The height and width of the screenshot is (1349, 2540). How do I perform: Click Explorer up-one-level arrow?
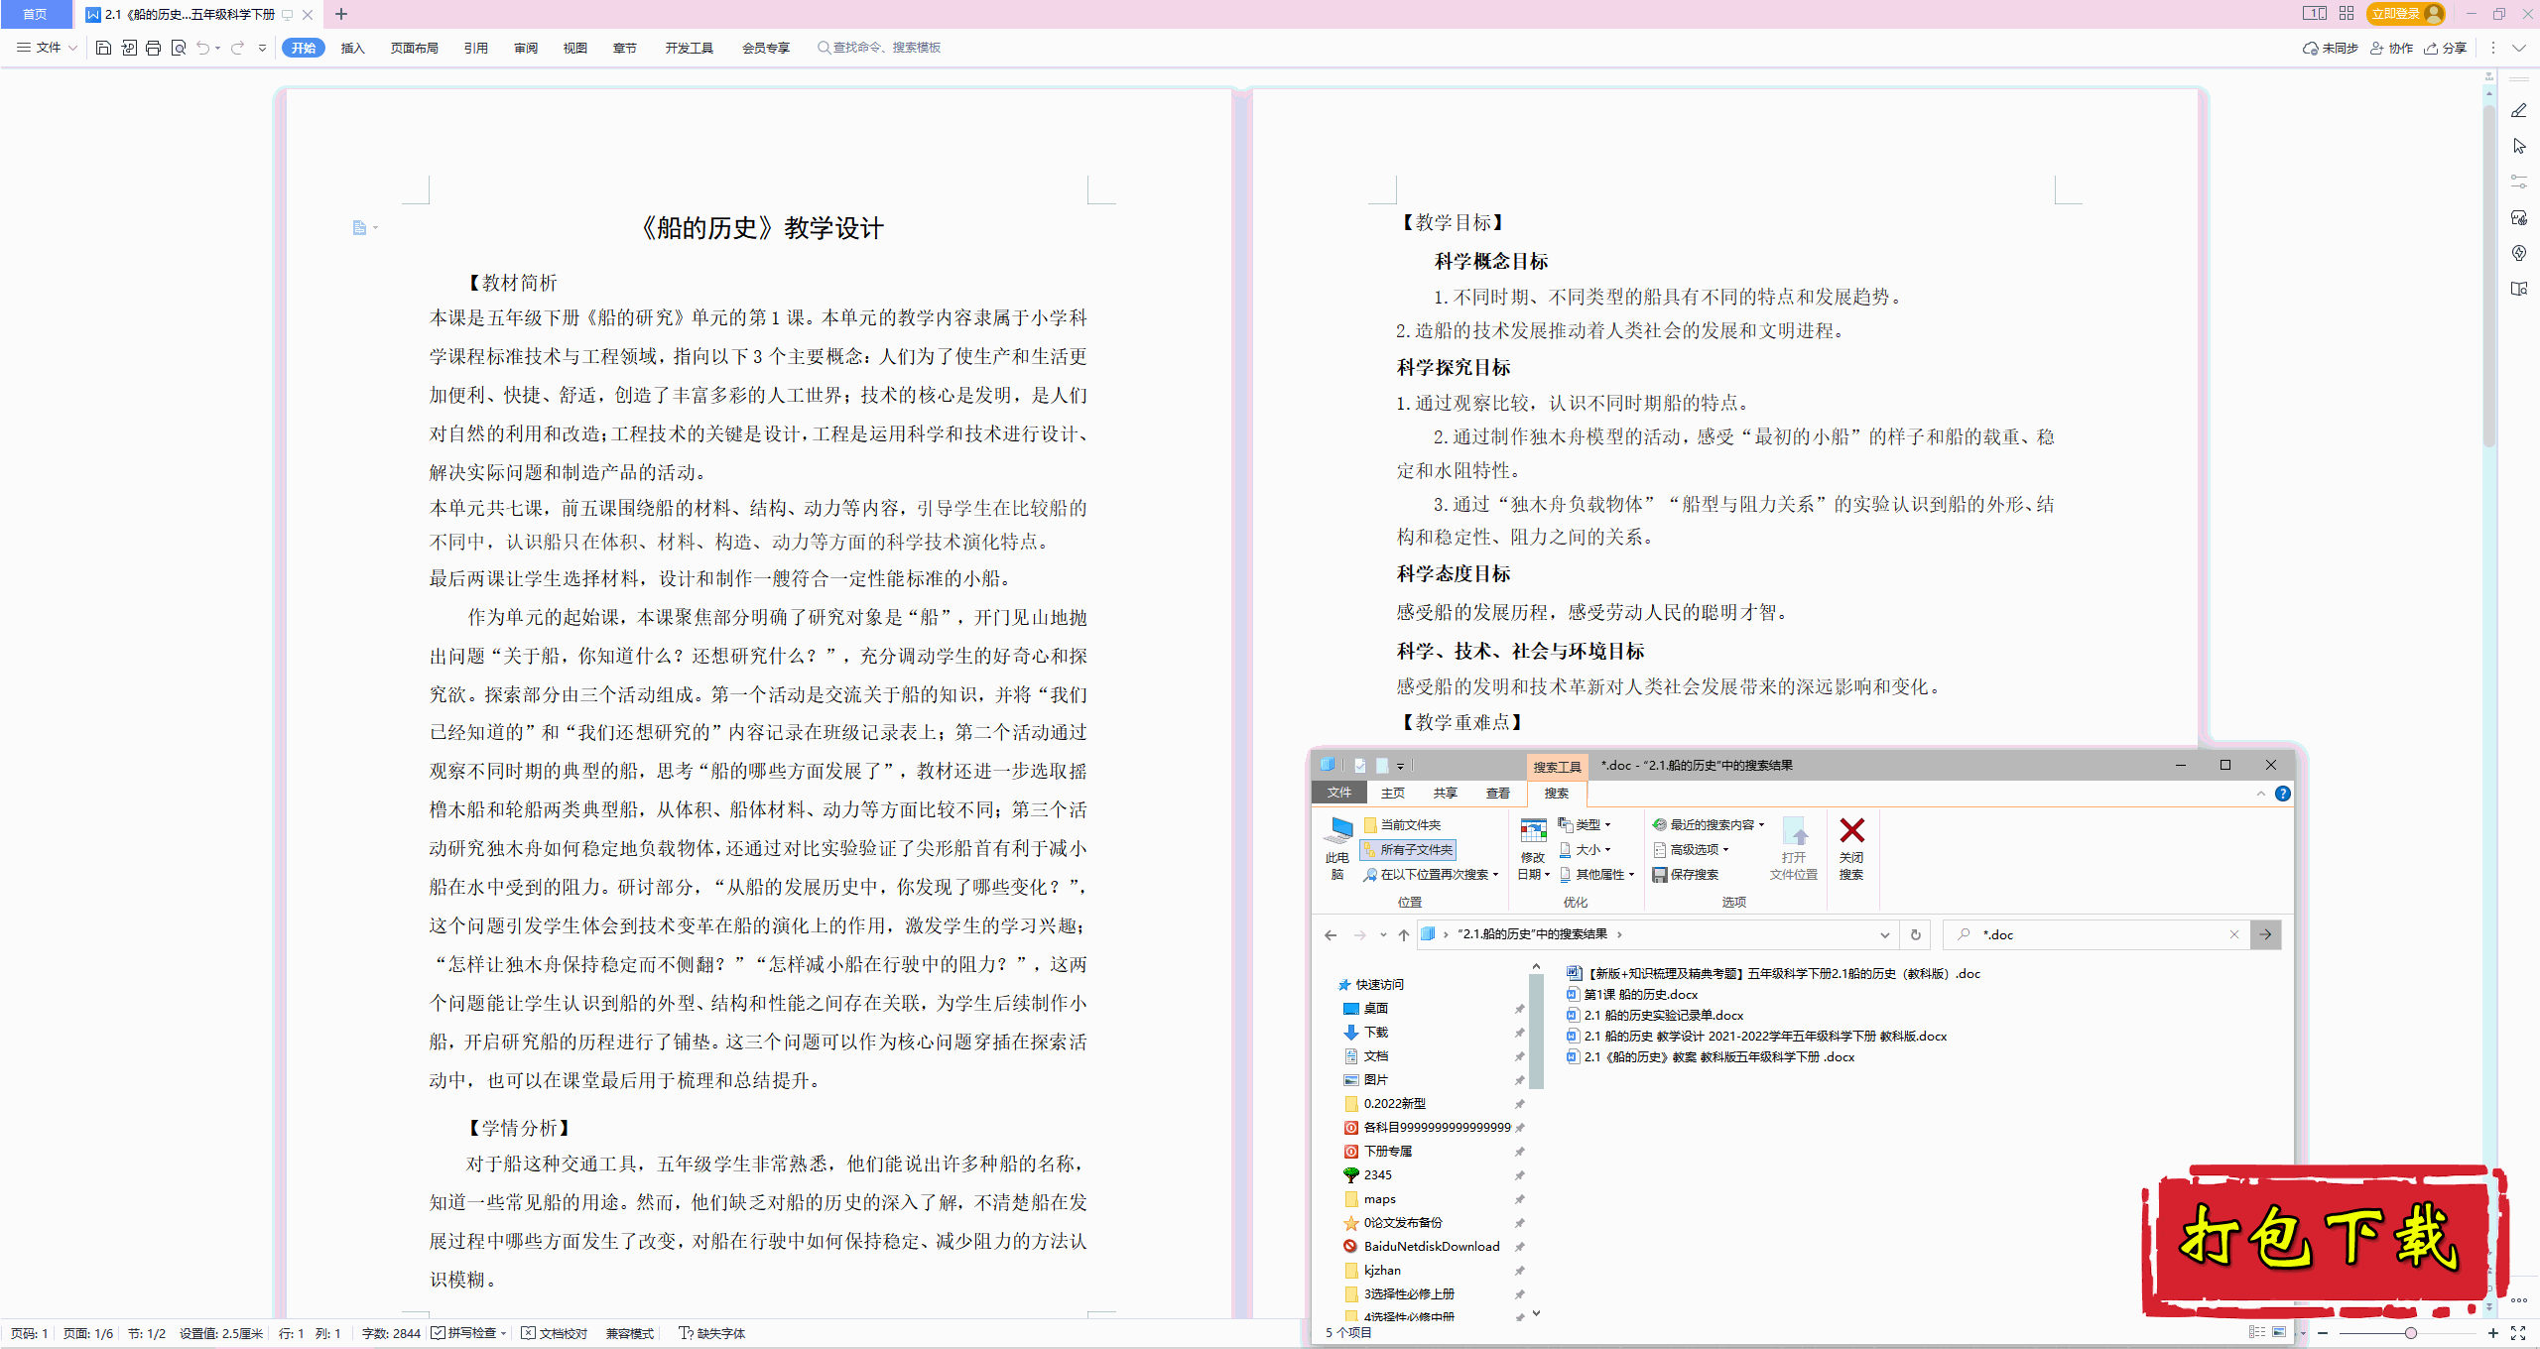(x=1403, y=934)
